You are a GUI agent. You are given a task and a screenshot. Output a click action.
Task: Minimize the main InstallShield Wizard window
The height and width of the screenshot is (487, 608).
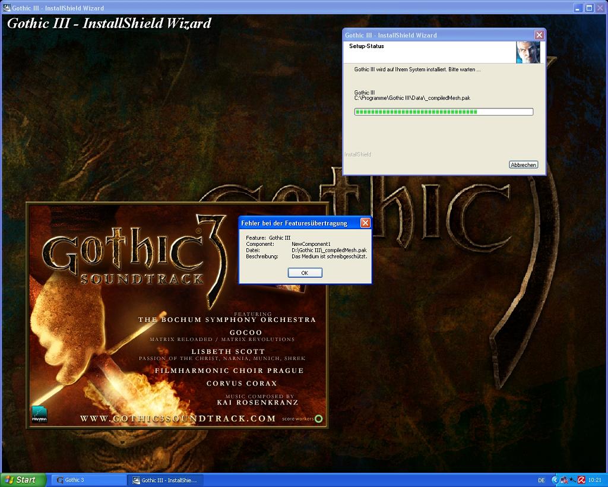click(x=578, y=8)
